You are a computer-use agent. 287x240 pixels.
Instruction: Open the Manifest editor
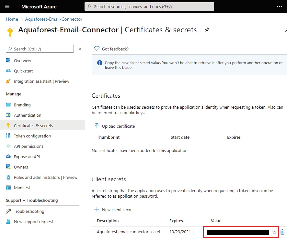pos(22,188)
